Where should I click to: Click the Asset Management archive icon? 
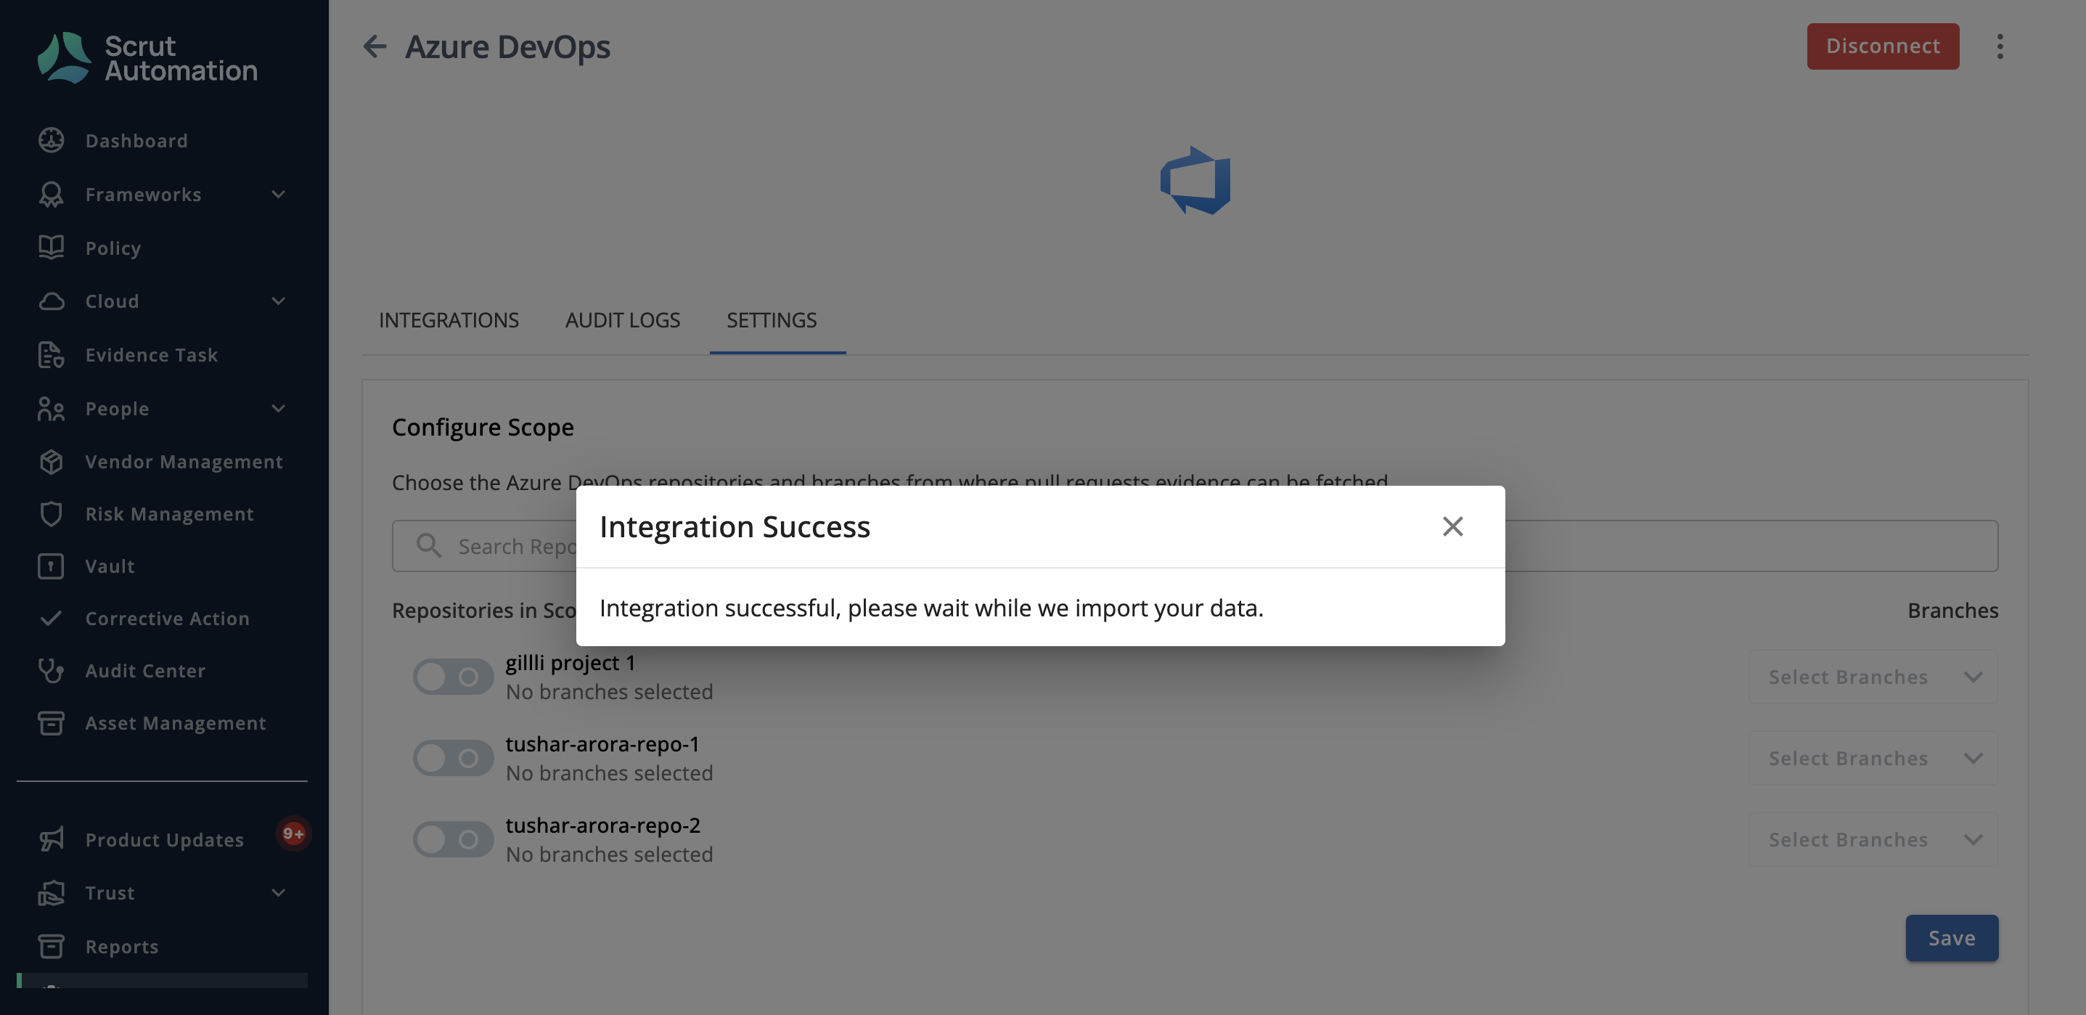pyautogui.click(x=51, y=722)
